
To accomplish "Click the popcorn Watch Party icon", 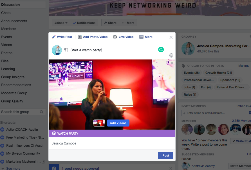I will point(54,133).
